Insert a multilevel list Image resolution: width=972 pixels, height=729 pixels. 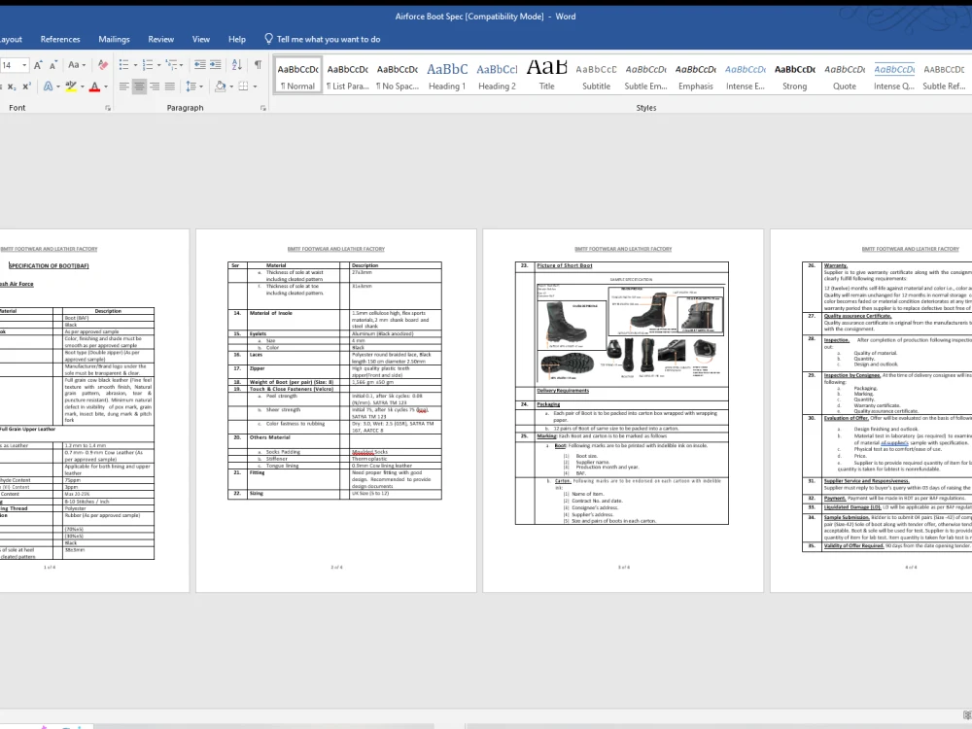(x=172, y=65)
